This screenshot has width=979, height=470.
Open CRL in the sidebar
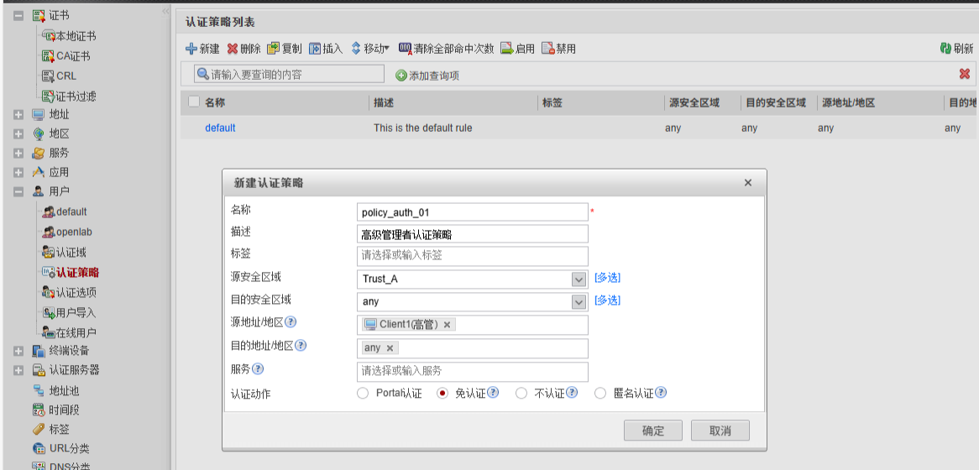(66, 76)
